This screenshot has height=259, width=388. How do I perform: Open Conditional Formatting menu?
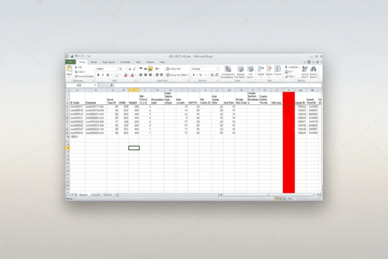pyautogui.click(x=227, y=72)
